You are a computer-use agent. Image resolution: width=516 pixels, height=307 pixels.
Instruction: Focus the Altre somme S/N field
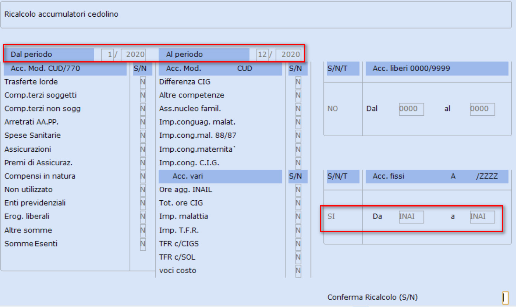(x=143, y=230)
